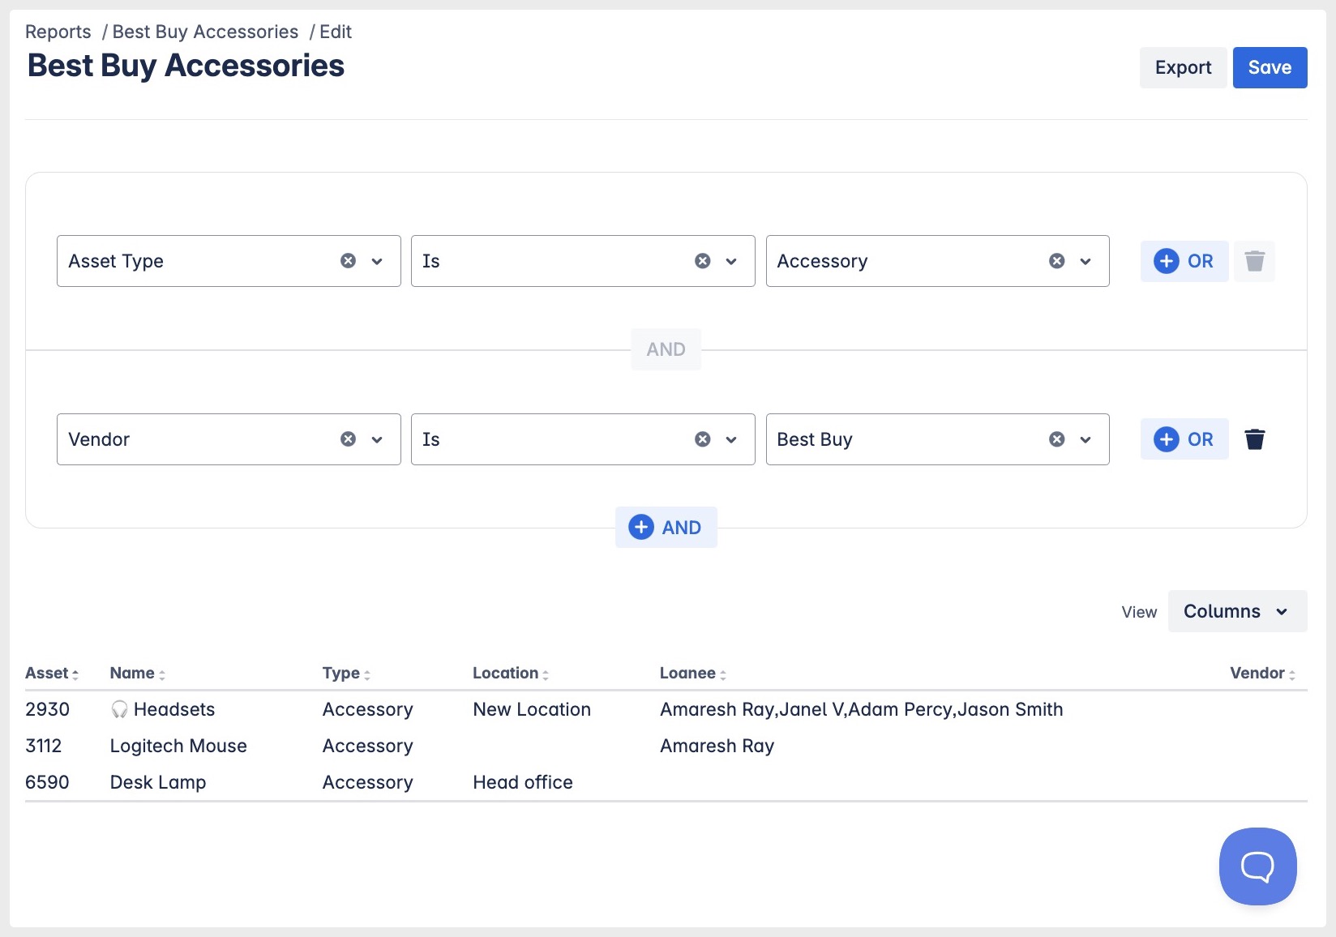Expand the Best Buy value dropdown

(x=1085, y=439)
